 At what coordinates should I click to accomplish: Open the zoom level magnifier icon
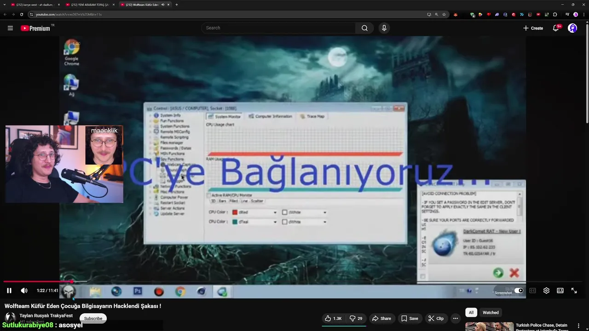click(436, 14)
